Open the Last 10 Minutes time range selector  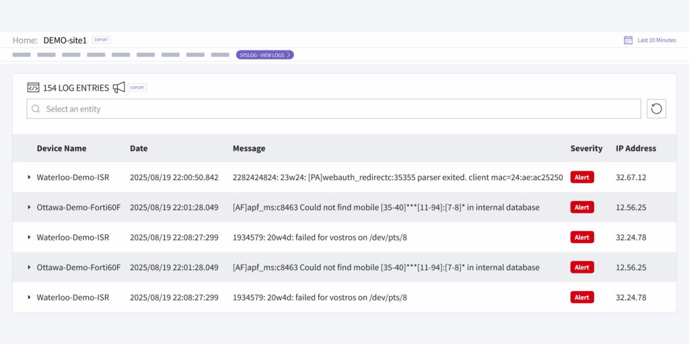[x=656, y=40]
